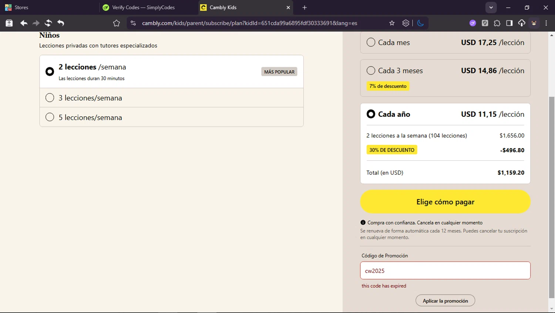Select the 3 lecciones/semana option
The width and height of the screenshot is (555, 313).
(x=171, y=98)
